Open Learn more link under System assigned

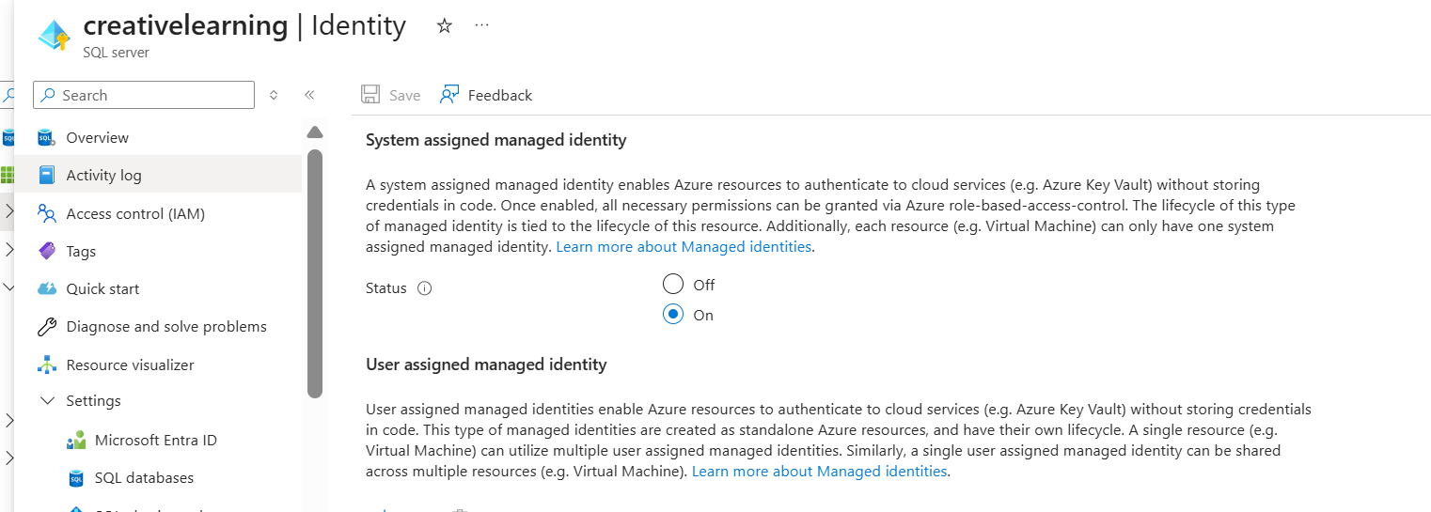[684, 246]
